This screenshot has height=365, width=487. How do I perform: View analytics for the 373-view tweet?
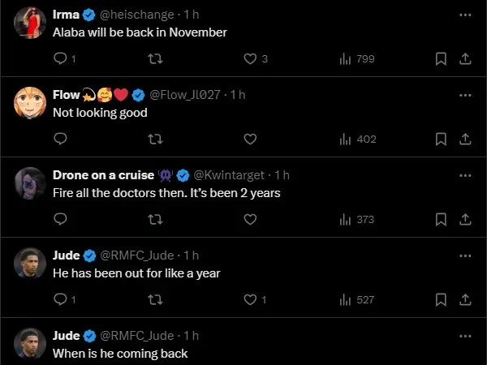pyautogui.click(x=356, y=219)
